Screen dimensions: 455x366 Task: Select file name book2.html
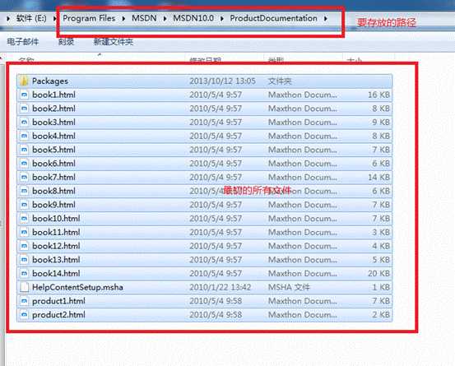tap(53, 109)
